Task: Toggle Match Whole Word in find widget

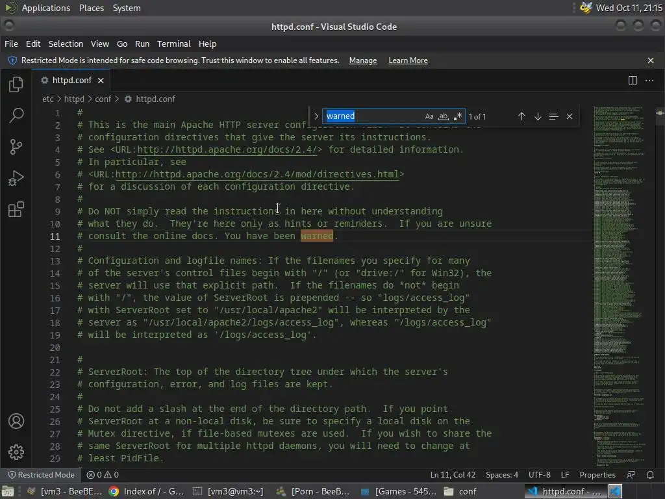Action: (x=443, y=116)
